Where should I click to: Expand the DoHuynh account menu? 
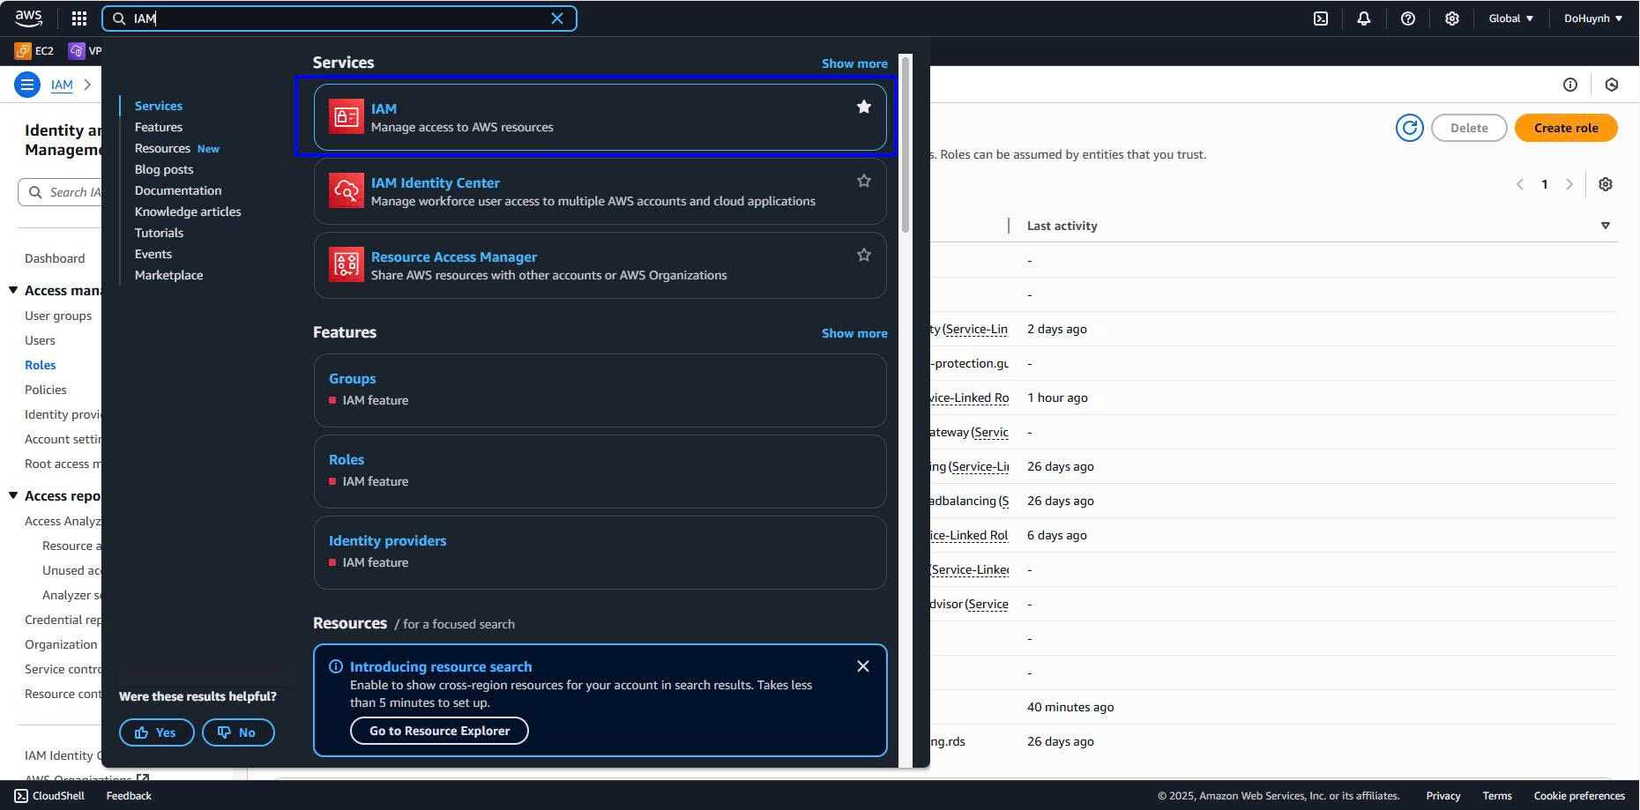[1592, 19]
